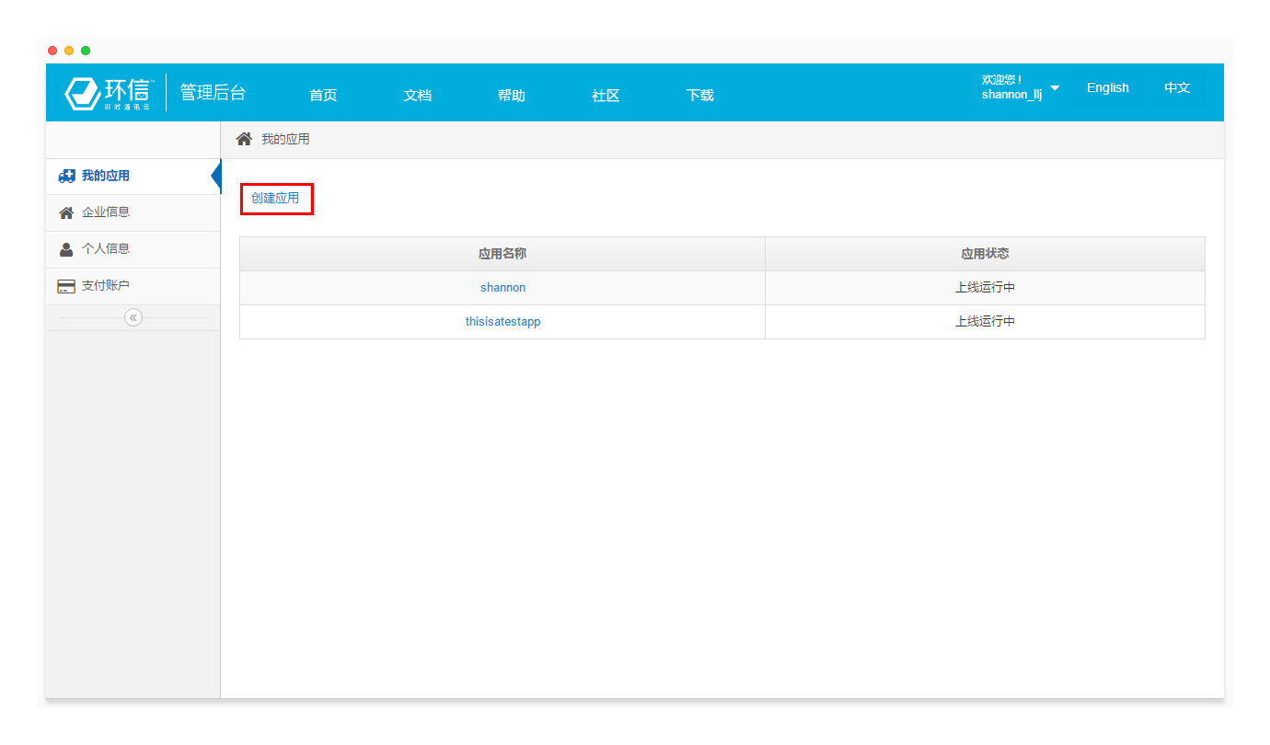Click the ambulance icon beside 我的应用

66,176
